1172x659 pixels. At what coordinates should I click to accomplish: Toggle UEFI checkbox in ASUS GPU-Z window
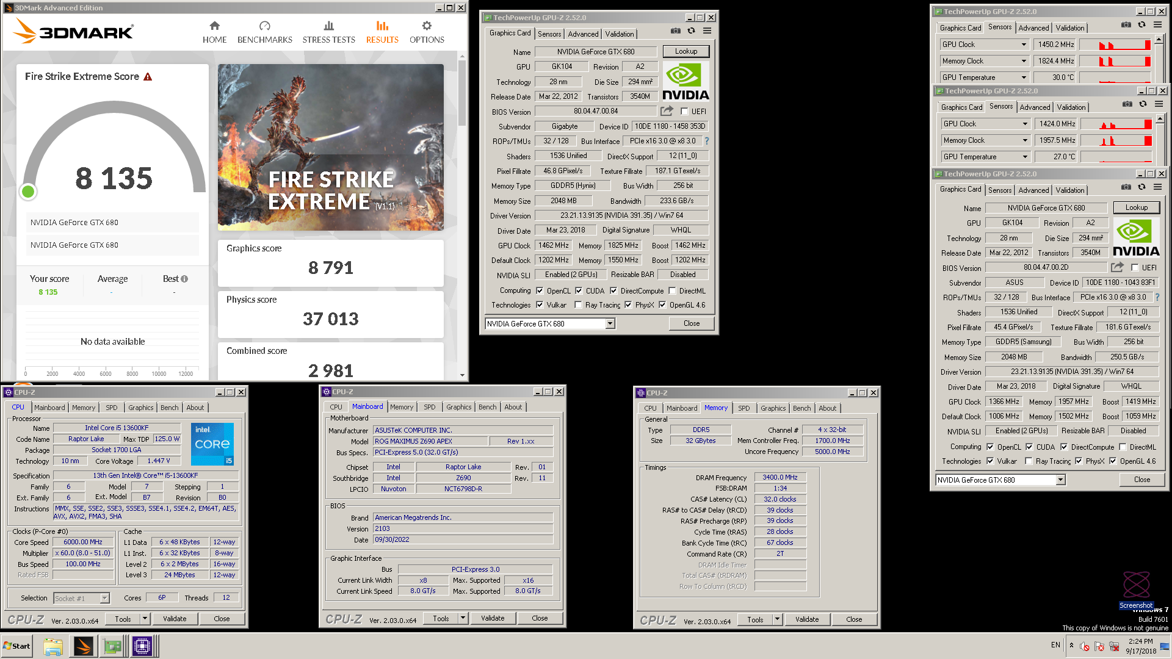(1135, 268)
